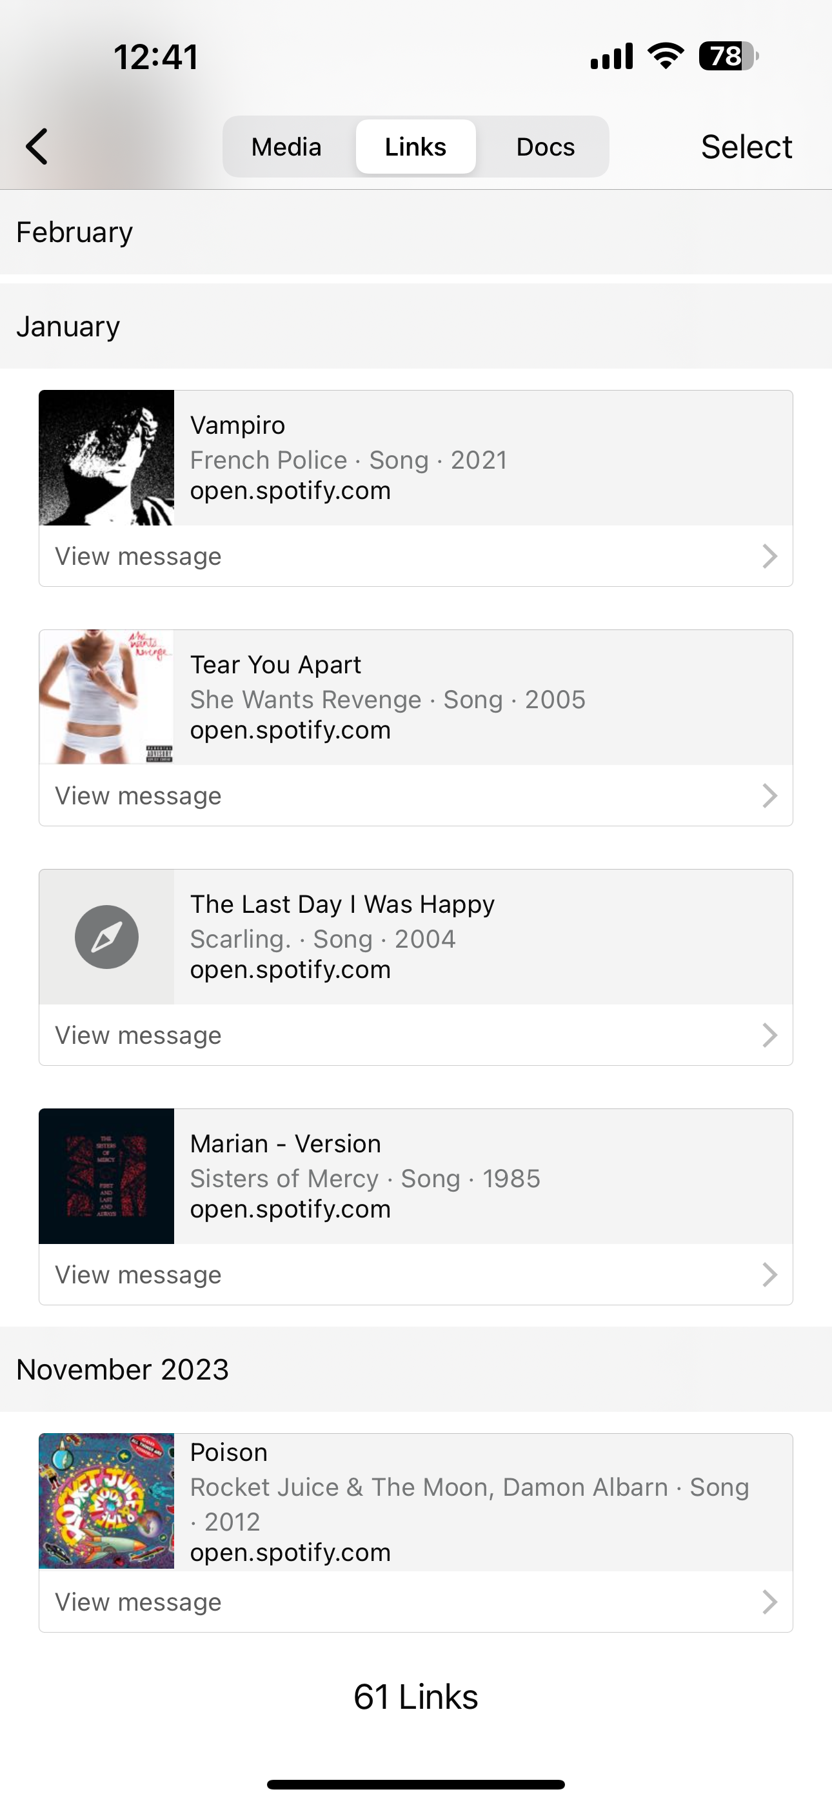Tap chevron beside Tear You Apart's View message
The width and height of the screenshot is (832, 1805).
[769, 796]
